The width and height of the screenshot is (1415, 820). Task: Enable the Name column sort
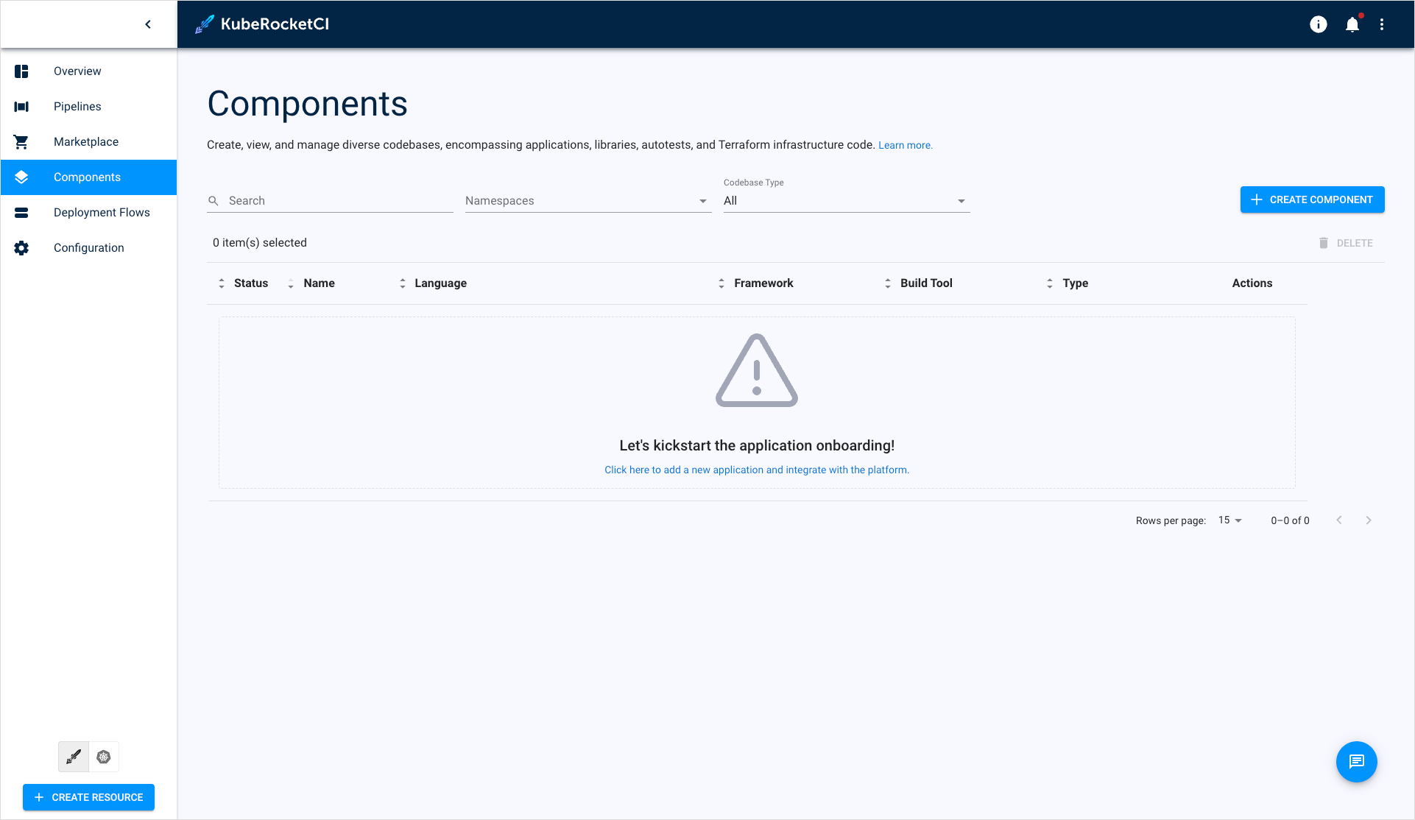point(291,283)
